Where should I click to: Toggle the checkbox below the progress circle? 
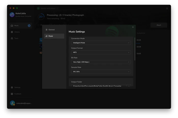pos(39,25)
